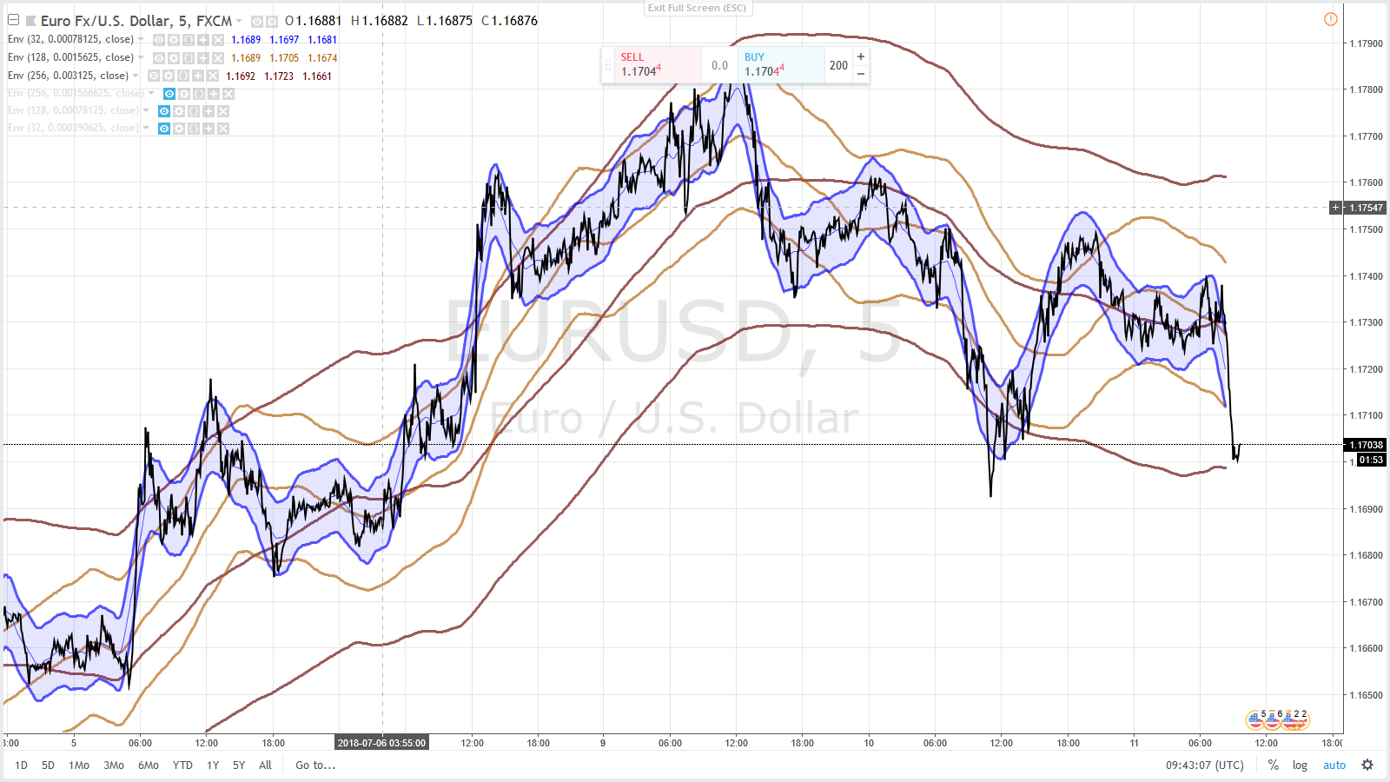Toggle visibility of the main EURUSD series
The height and width of the screenshot is (782, 1390).
(x=257, y=21)
